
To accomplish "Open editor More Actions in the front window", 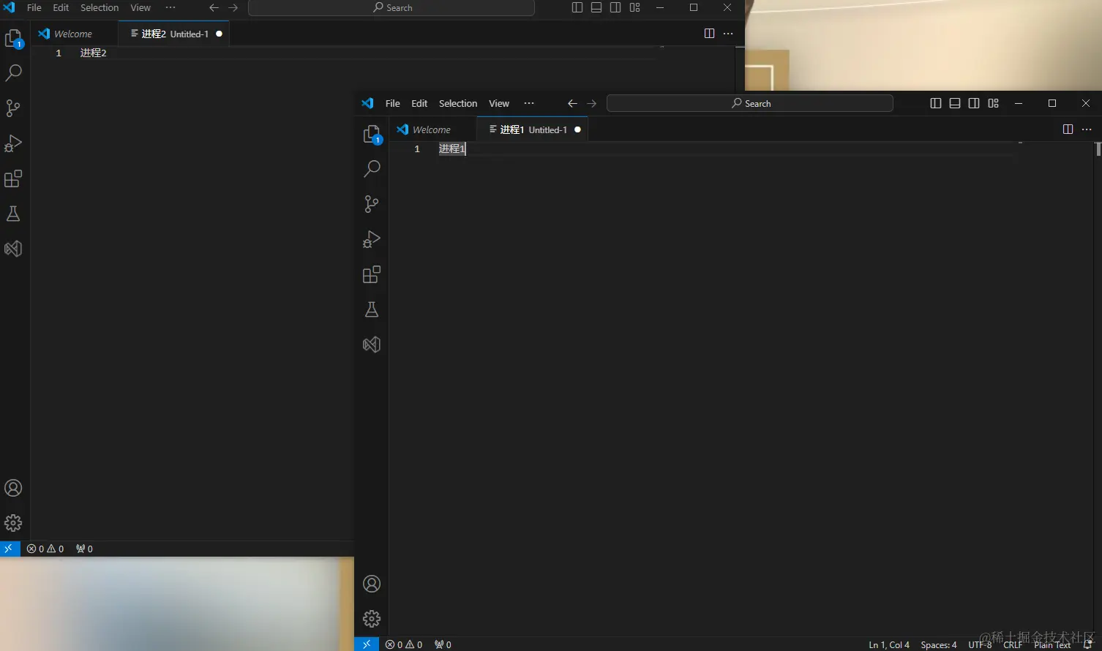I will point(1087,129).
